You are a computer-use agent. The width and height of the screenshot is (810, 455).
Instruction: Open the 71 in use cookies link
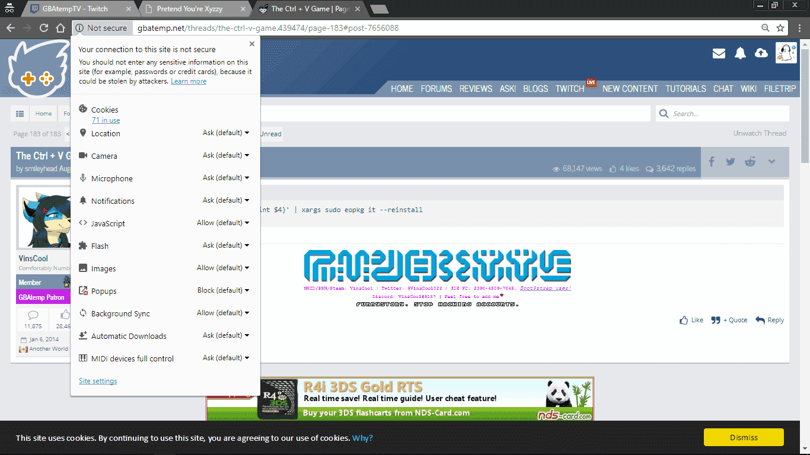[x=106, y=120]
